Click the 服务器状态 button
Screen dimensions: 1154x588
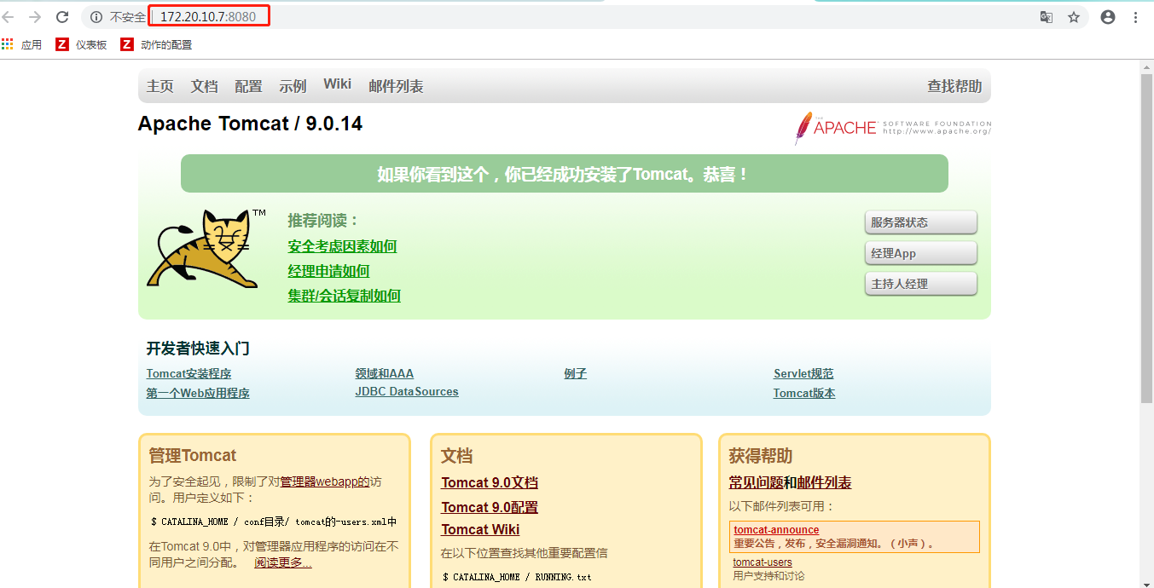click(x=921, y=222)
